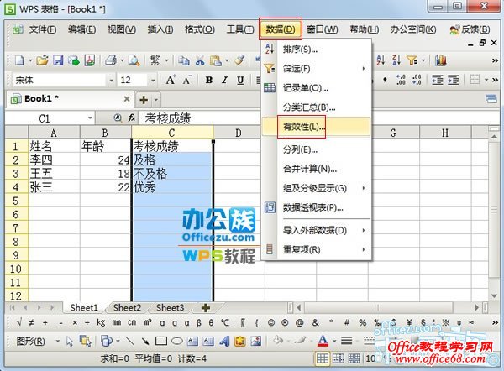The height and width of the screenshot is (371, 504).
Task: Open the font name dropdown 宋体
Action: [111, 80]
